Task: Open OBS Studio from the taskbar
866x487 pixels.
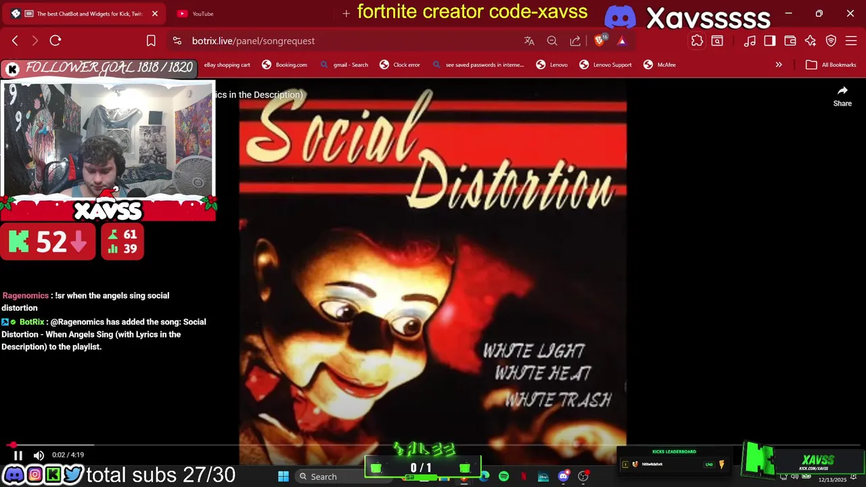Action: tap(583, 476)
